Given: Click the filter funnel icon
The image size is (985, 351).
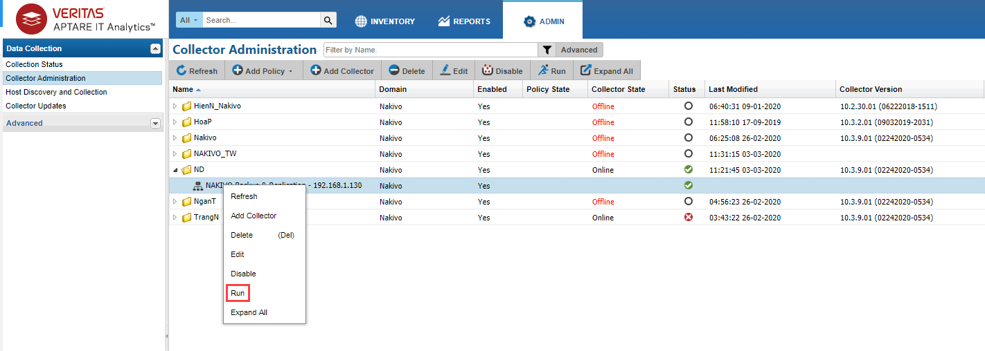Looking at the screenshot, I should tap(547, 50).
